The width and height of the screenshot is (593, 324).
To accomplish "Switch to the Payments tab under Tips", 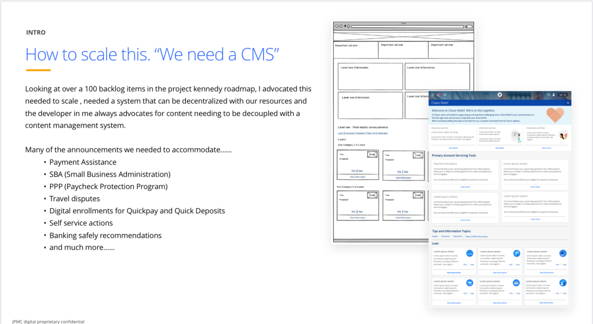I will click(x=457, y=236).
